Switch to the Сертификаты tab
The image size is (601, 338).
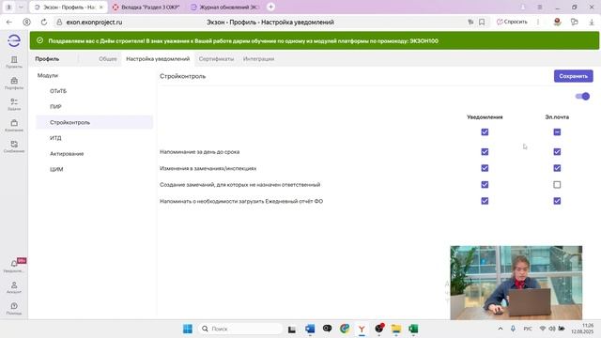pos(216,59)
